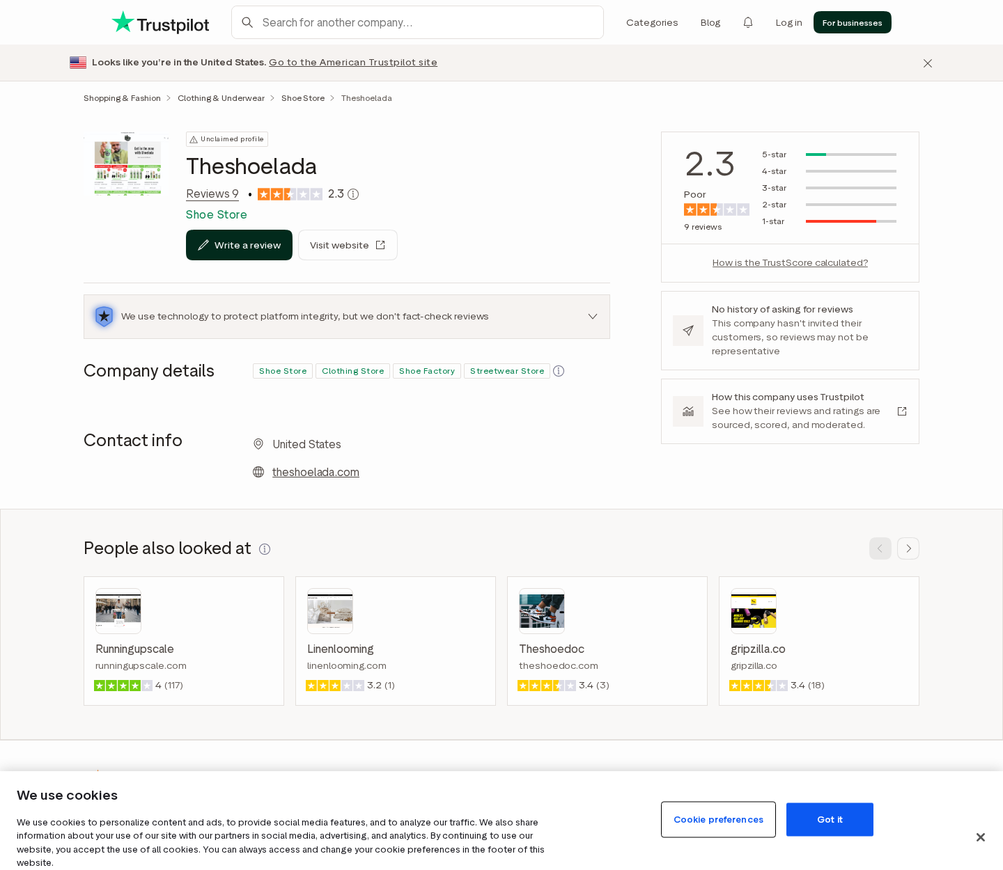The image size is (1003, 870).
Task: Select the Clothing Store tag
Action: (352, 371)
